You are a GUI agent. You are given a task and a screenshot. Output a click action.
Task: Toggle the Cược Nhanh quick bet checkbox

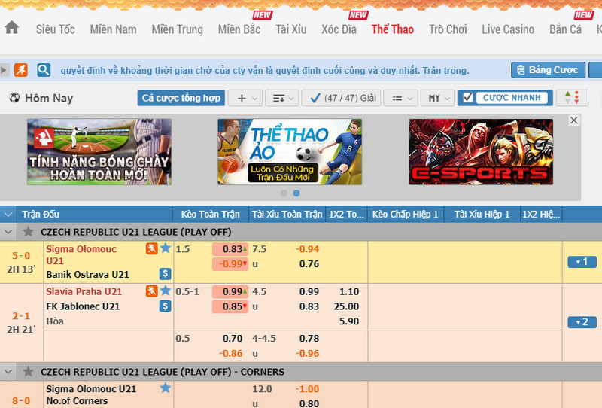(467, 98)
